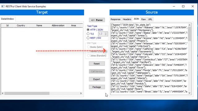Click the JSON line with capital "Tallahassee"

pyautogui.click(x=131, y=73)
